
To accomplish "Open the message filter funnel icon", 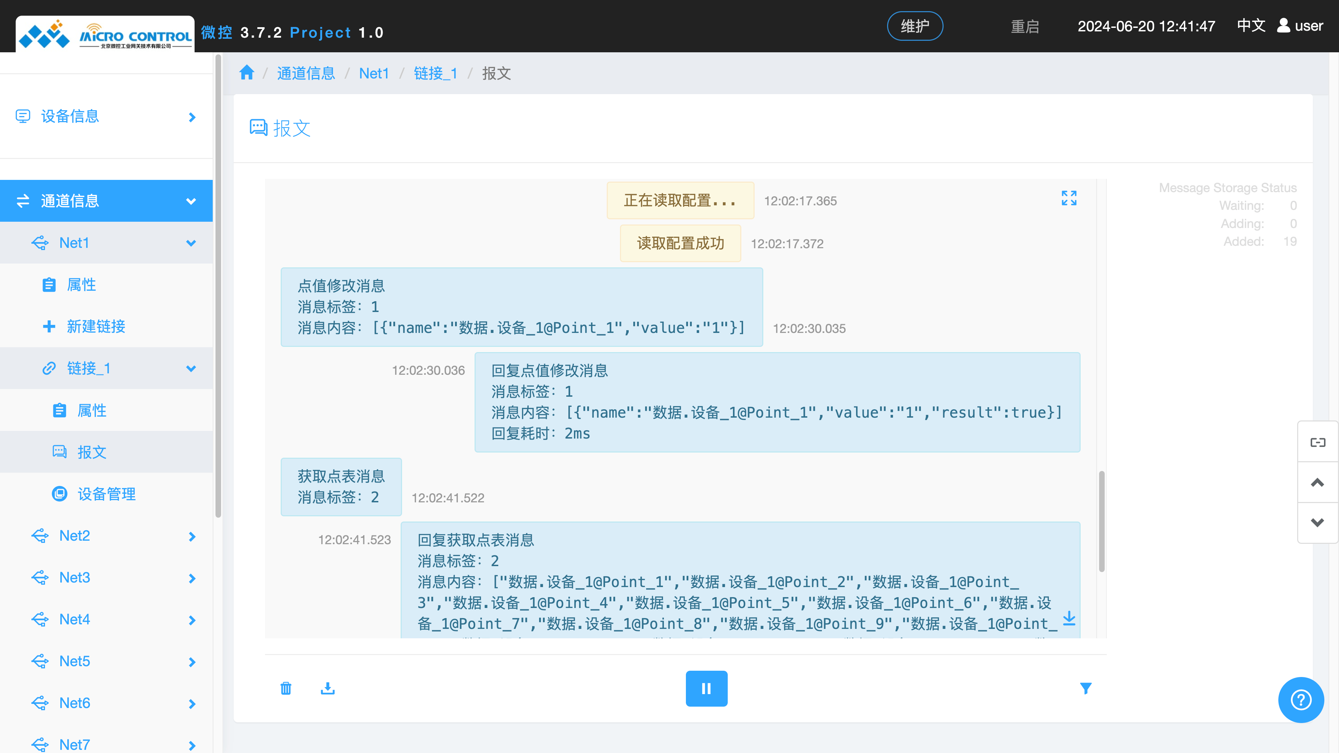I will (x=1085, y=689).
